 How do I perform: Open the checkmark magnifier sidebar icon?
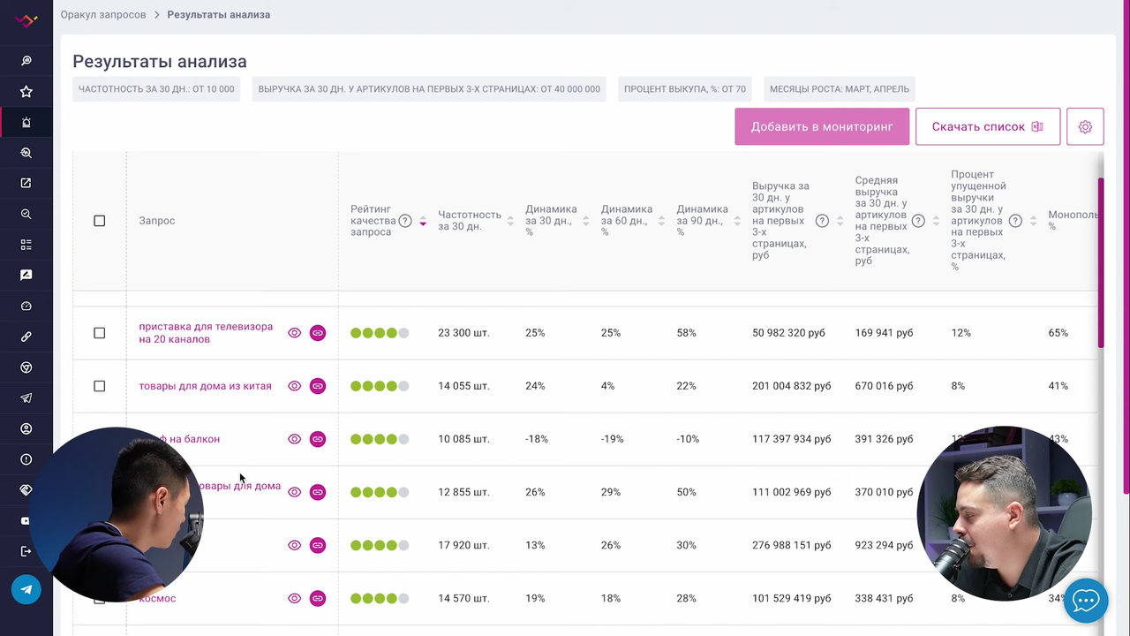[26, 214]
